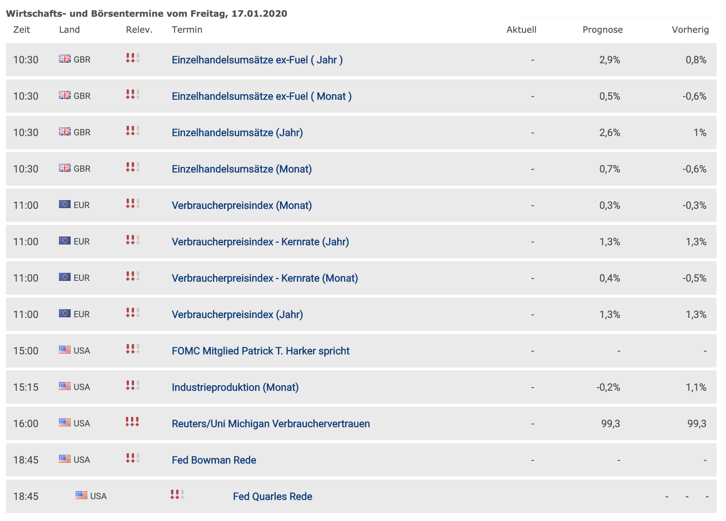
Task: Click the Wirtschafts- und Börsentermine heading
Action: (147, 13)
